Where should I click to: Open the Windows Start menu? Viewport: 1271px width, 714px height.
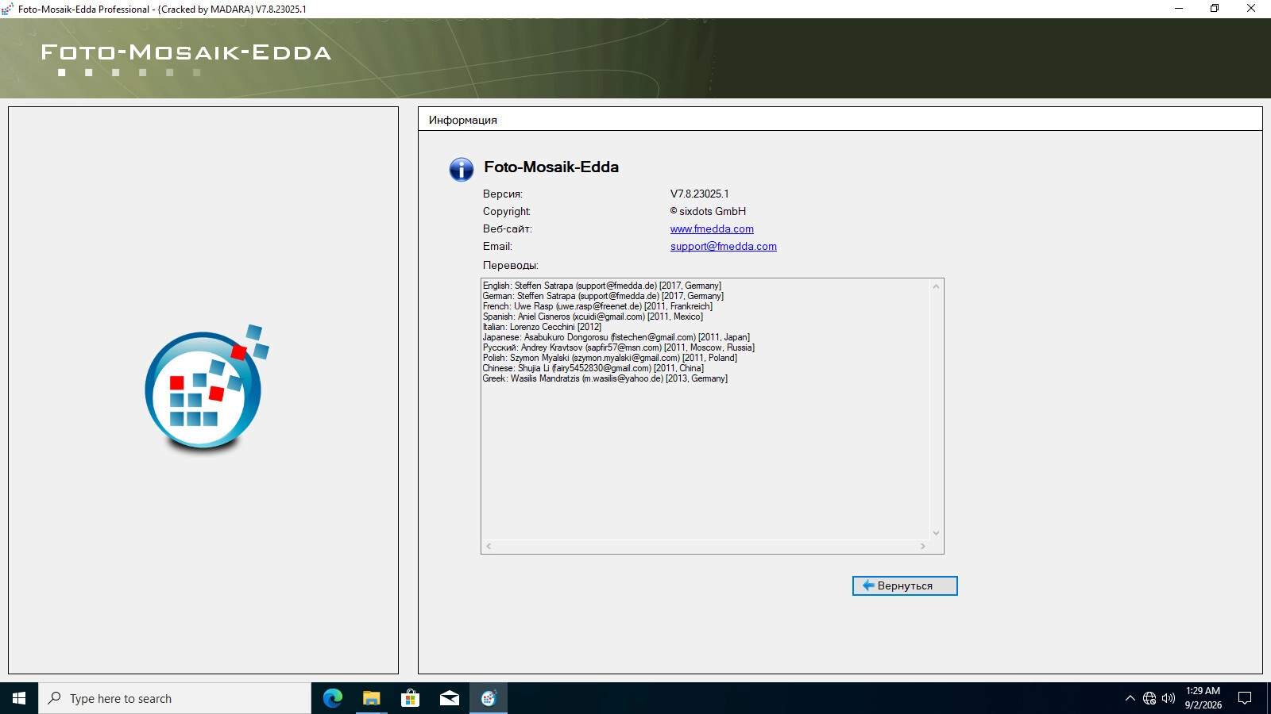[19, 698]
